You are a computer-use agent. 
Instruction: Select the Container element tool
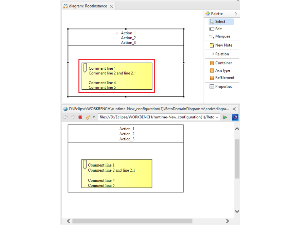(223, 63)
